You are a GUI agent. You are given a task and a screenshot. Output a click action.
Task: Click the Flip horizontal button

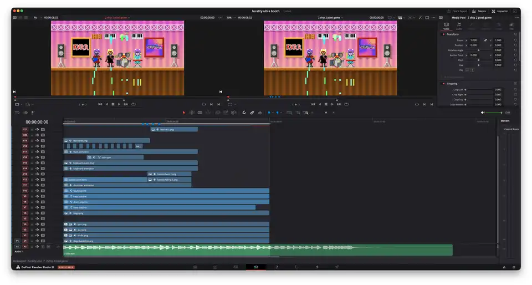[467, 70]
